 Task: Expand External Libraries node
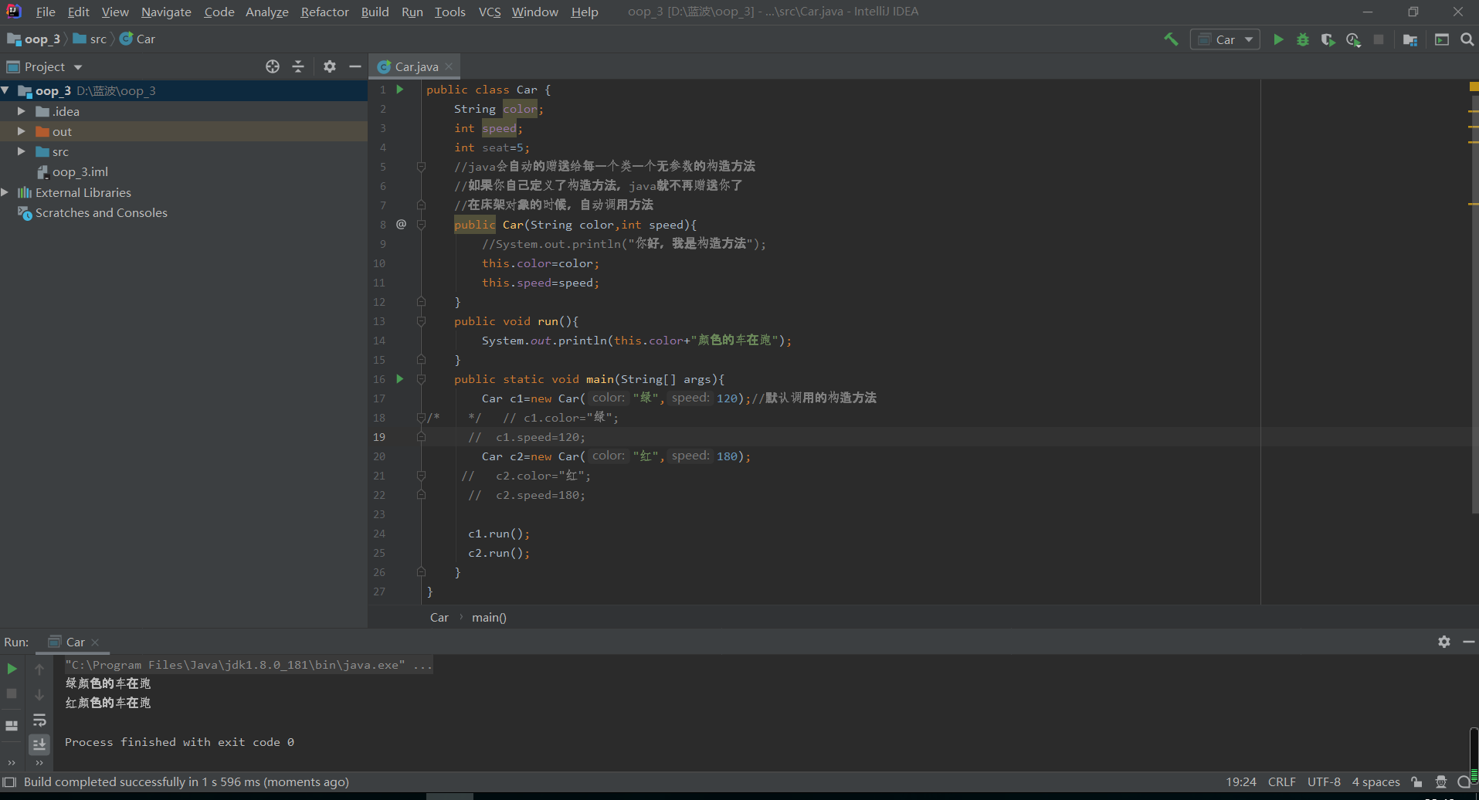(x=5, y=192)
